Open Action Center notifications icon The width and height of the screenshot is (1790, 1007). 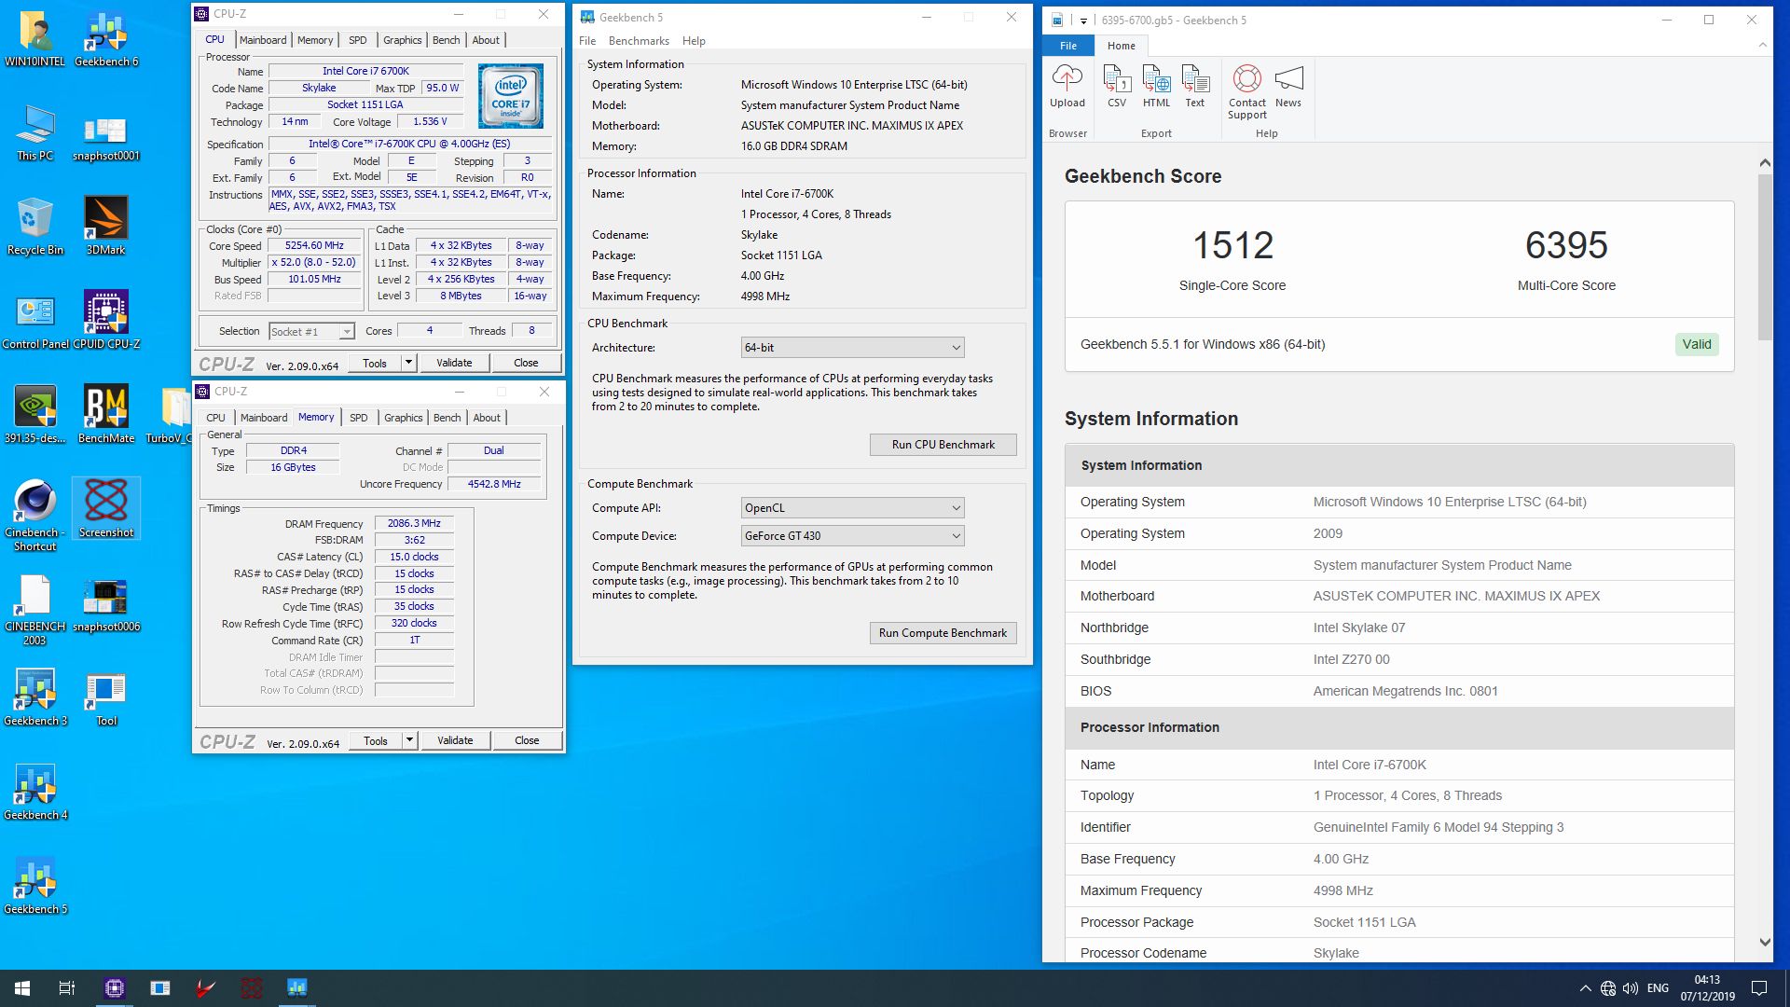pos(1759,988)
